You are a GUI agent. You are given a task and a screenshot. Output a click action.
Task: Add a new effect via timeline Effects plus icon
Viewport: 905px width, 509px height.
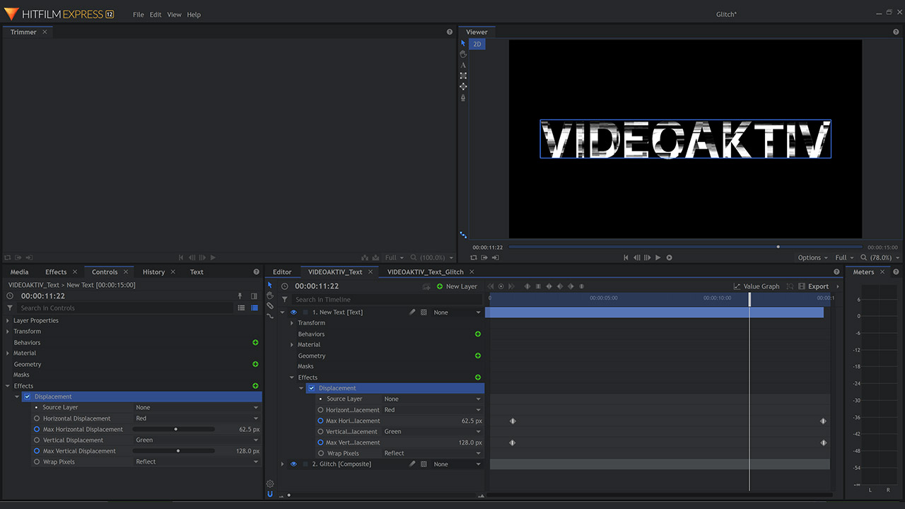478,378
